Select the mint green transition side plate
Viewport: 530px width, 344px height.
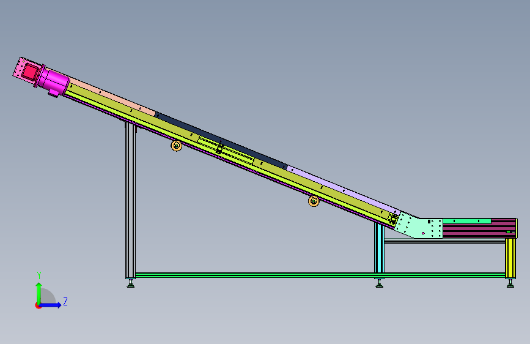[x=419, y=226]
